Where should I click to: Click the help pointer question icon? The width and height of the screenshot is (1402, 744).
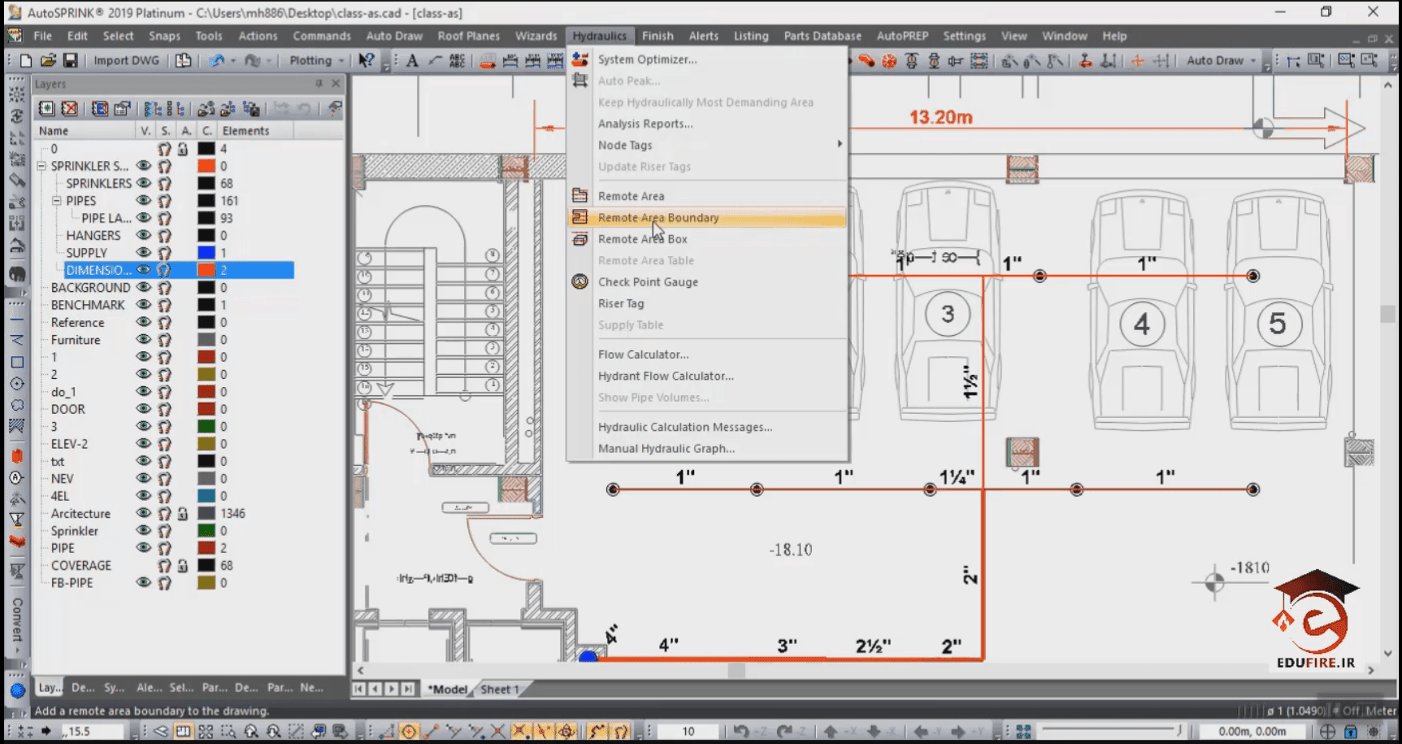367,60
